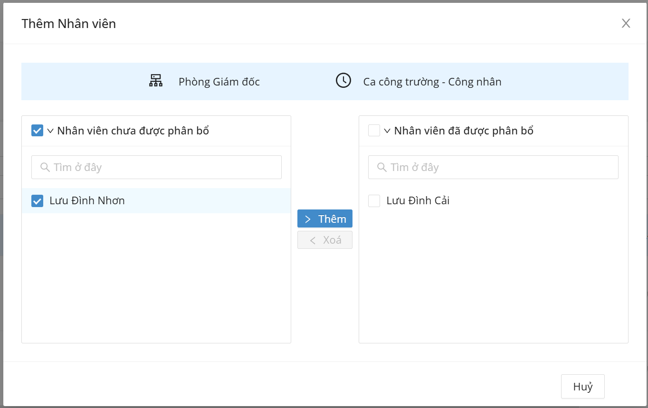Image resolution: width=648 pixels, height=408 pixels.
Task: Check the select-all box for assigned employees
Action: click(x=374, y=131)
